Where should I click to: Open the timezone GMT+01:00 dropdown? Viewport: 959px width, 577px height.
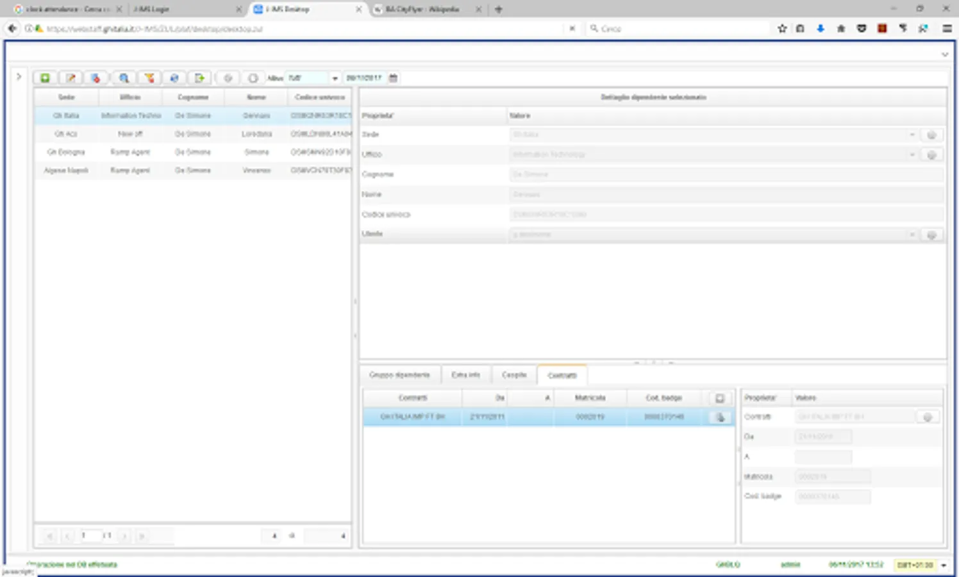[944, 565]
